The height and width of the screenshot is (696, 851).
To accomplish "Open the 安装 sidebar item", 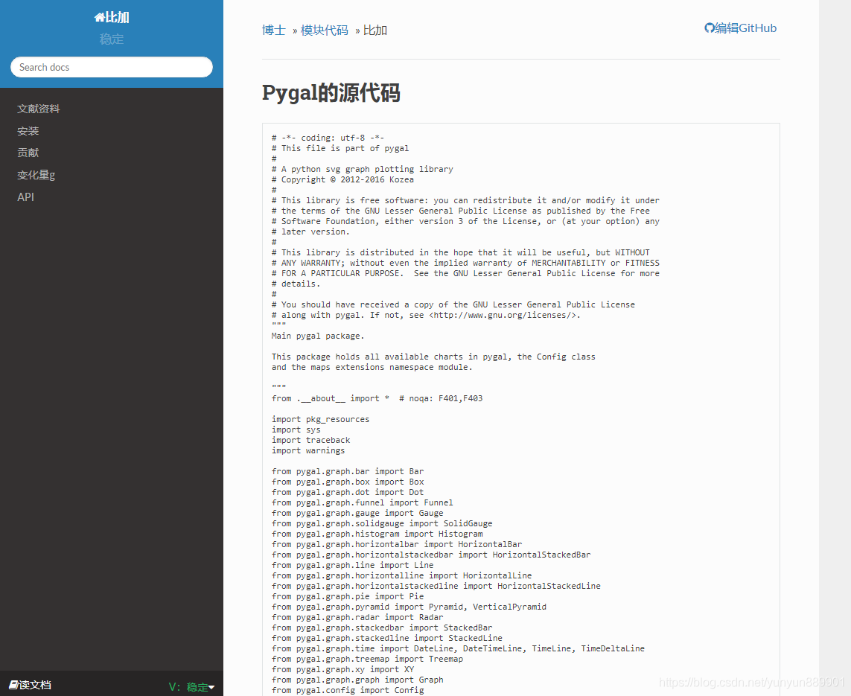I will [28, 131].
